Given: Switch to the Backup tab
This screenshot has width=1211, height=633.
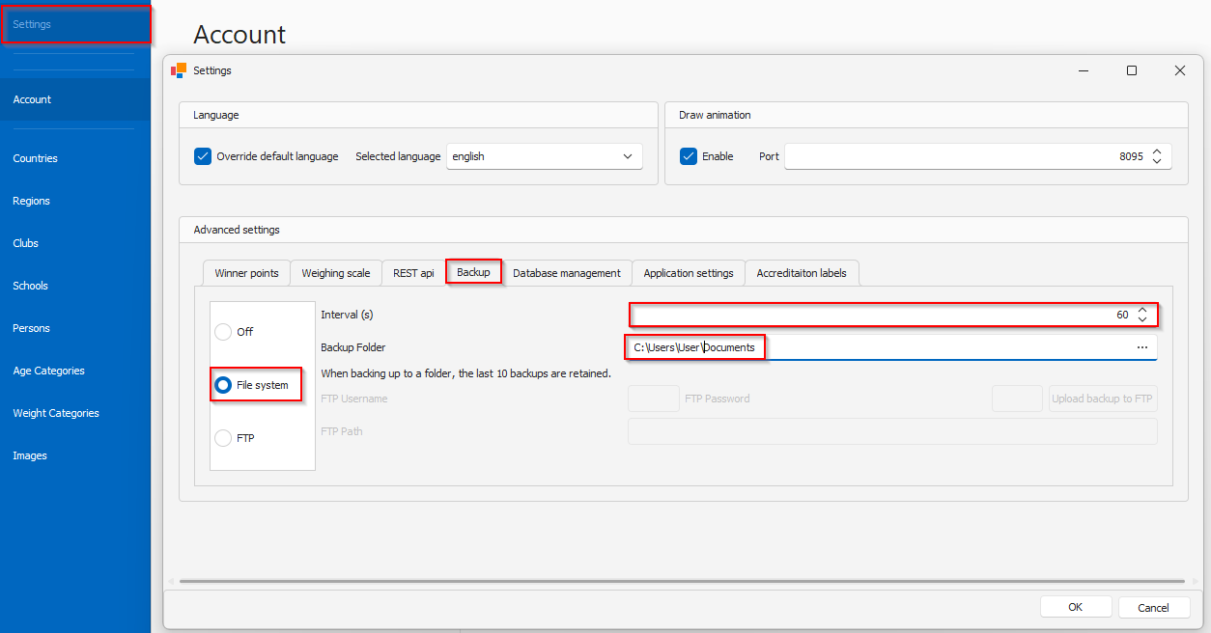Looking at the screenshot, I should pyautogui.click(x=473, y=272).
